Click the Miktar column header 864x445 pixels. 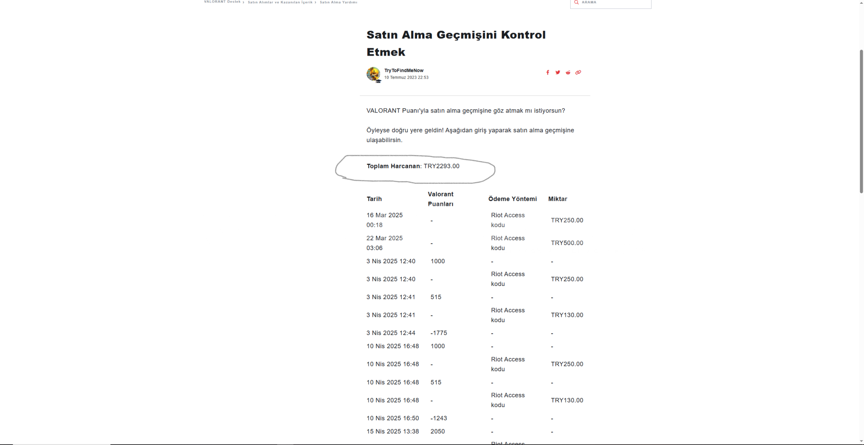(x=557, y=199)
